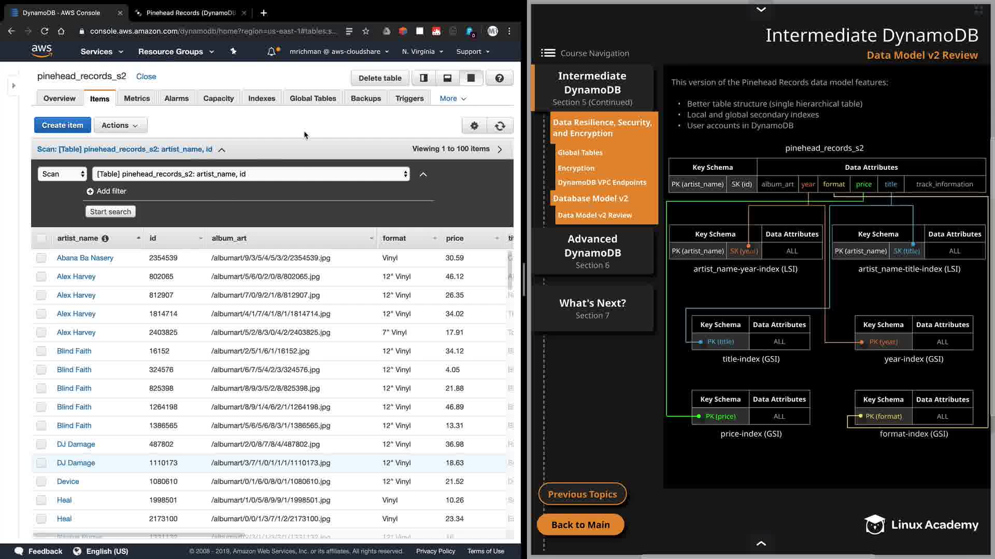This screenshot has width=995, height=559.
Task: Select the Device row checkbox
Action: [x=41, y=481]
